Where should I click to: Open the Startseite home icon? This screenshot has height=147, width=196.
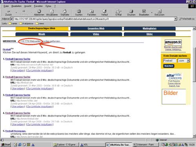click(x=65, y=13)
